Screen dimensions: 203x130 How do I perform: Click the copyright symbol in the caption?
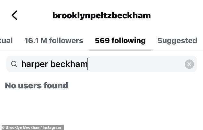pos(3,127)
